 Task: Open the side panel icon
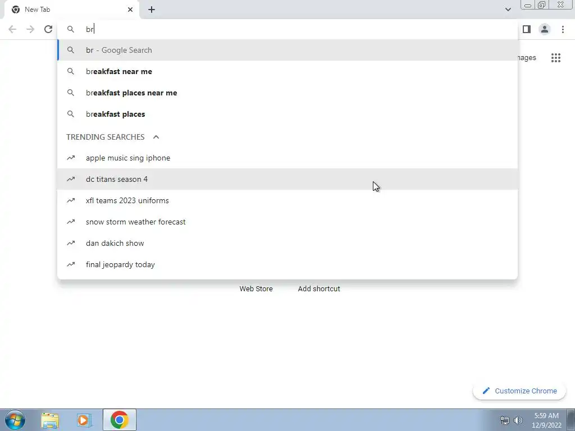(x=527, y=29)
